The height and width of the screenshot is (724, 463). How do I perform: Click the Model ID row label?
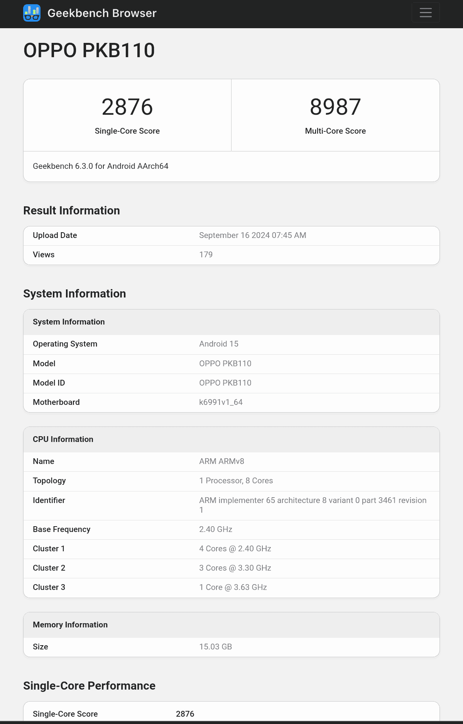(49, 383)
